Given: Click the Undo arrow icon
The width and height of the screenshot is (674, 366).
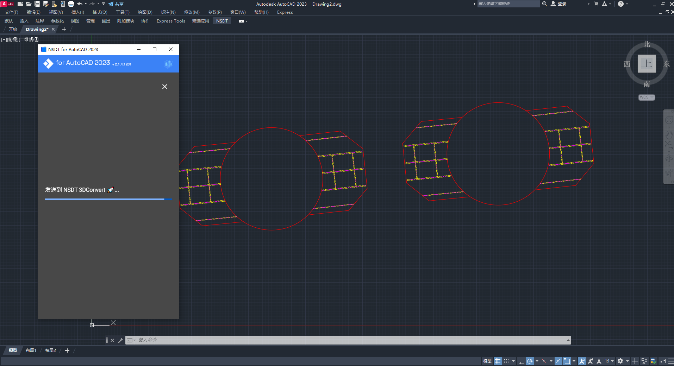Looking at the screenshot, I should coord(80,4).
